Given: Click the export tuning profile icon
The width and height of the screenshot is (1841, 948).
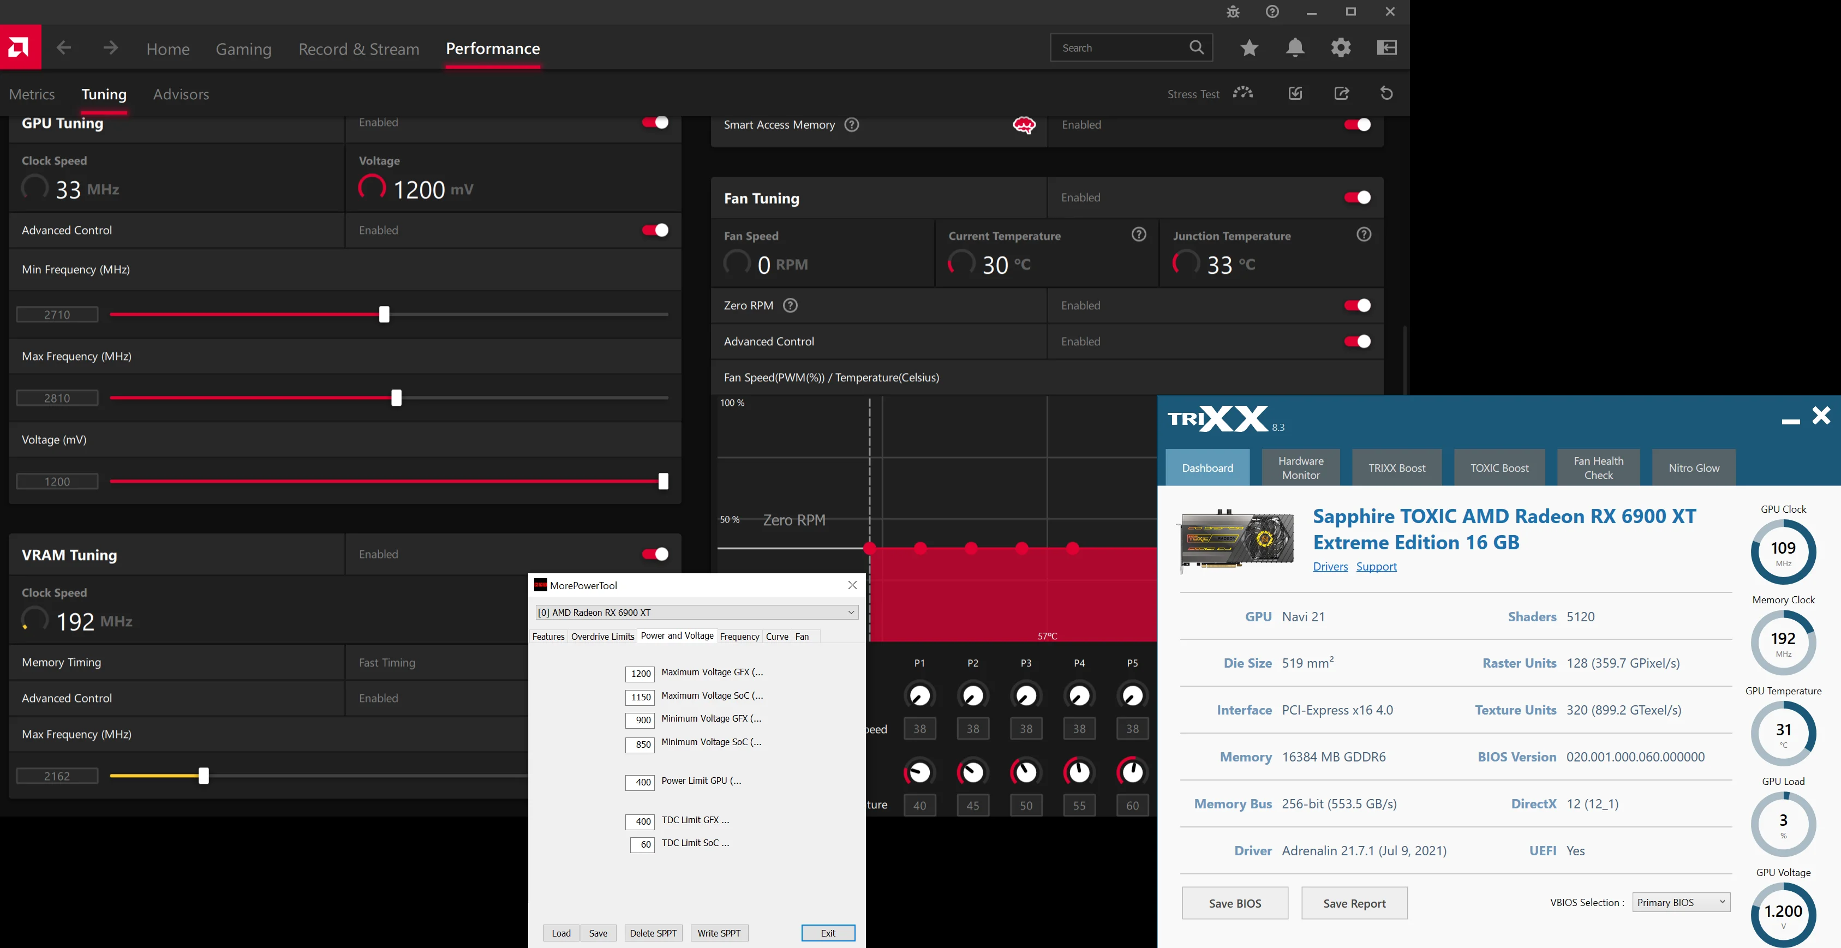Looking at the screenshot, I should [x=1341, y=93].
